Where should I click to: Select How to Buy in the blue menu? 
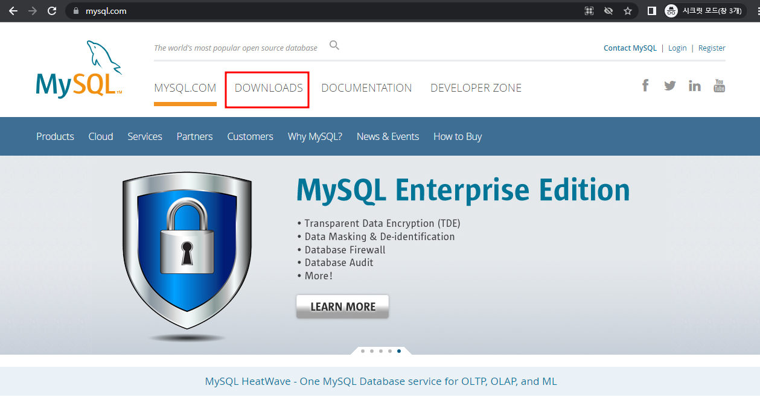tap(458, 136)
